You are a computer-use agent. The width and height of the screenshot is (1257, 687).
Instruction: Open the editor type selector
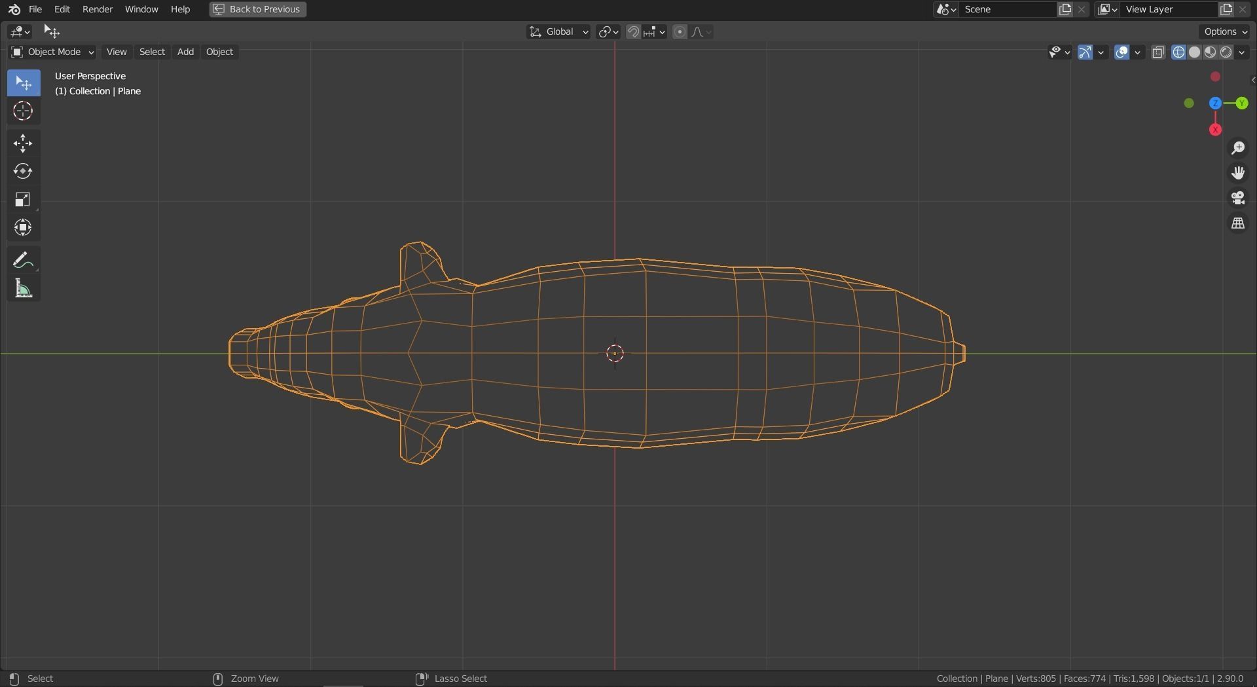tap(20, 31)
